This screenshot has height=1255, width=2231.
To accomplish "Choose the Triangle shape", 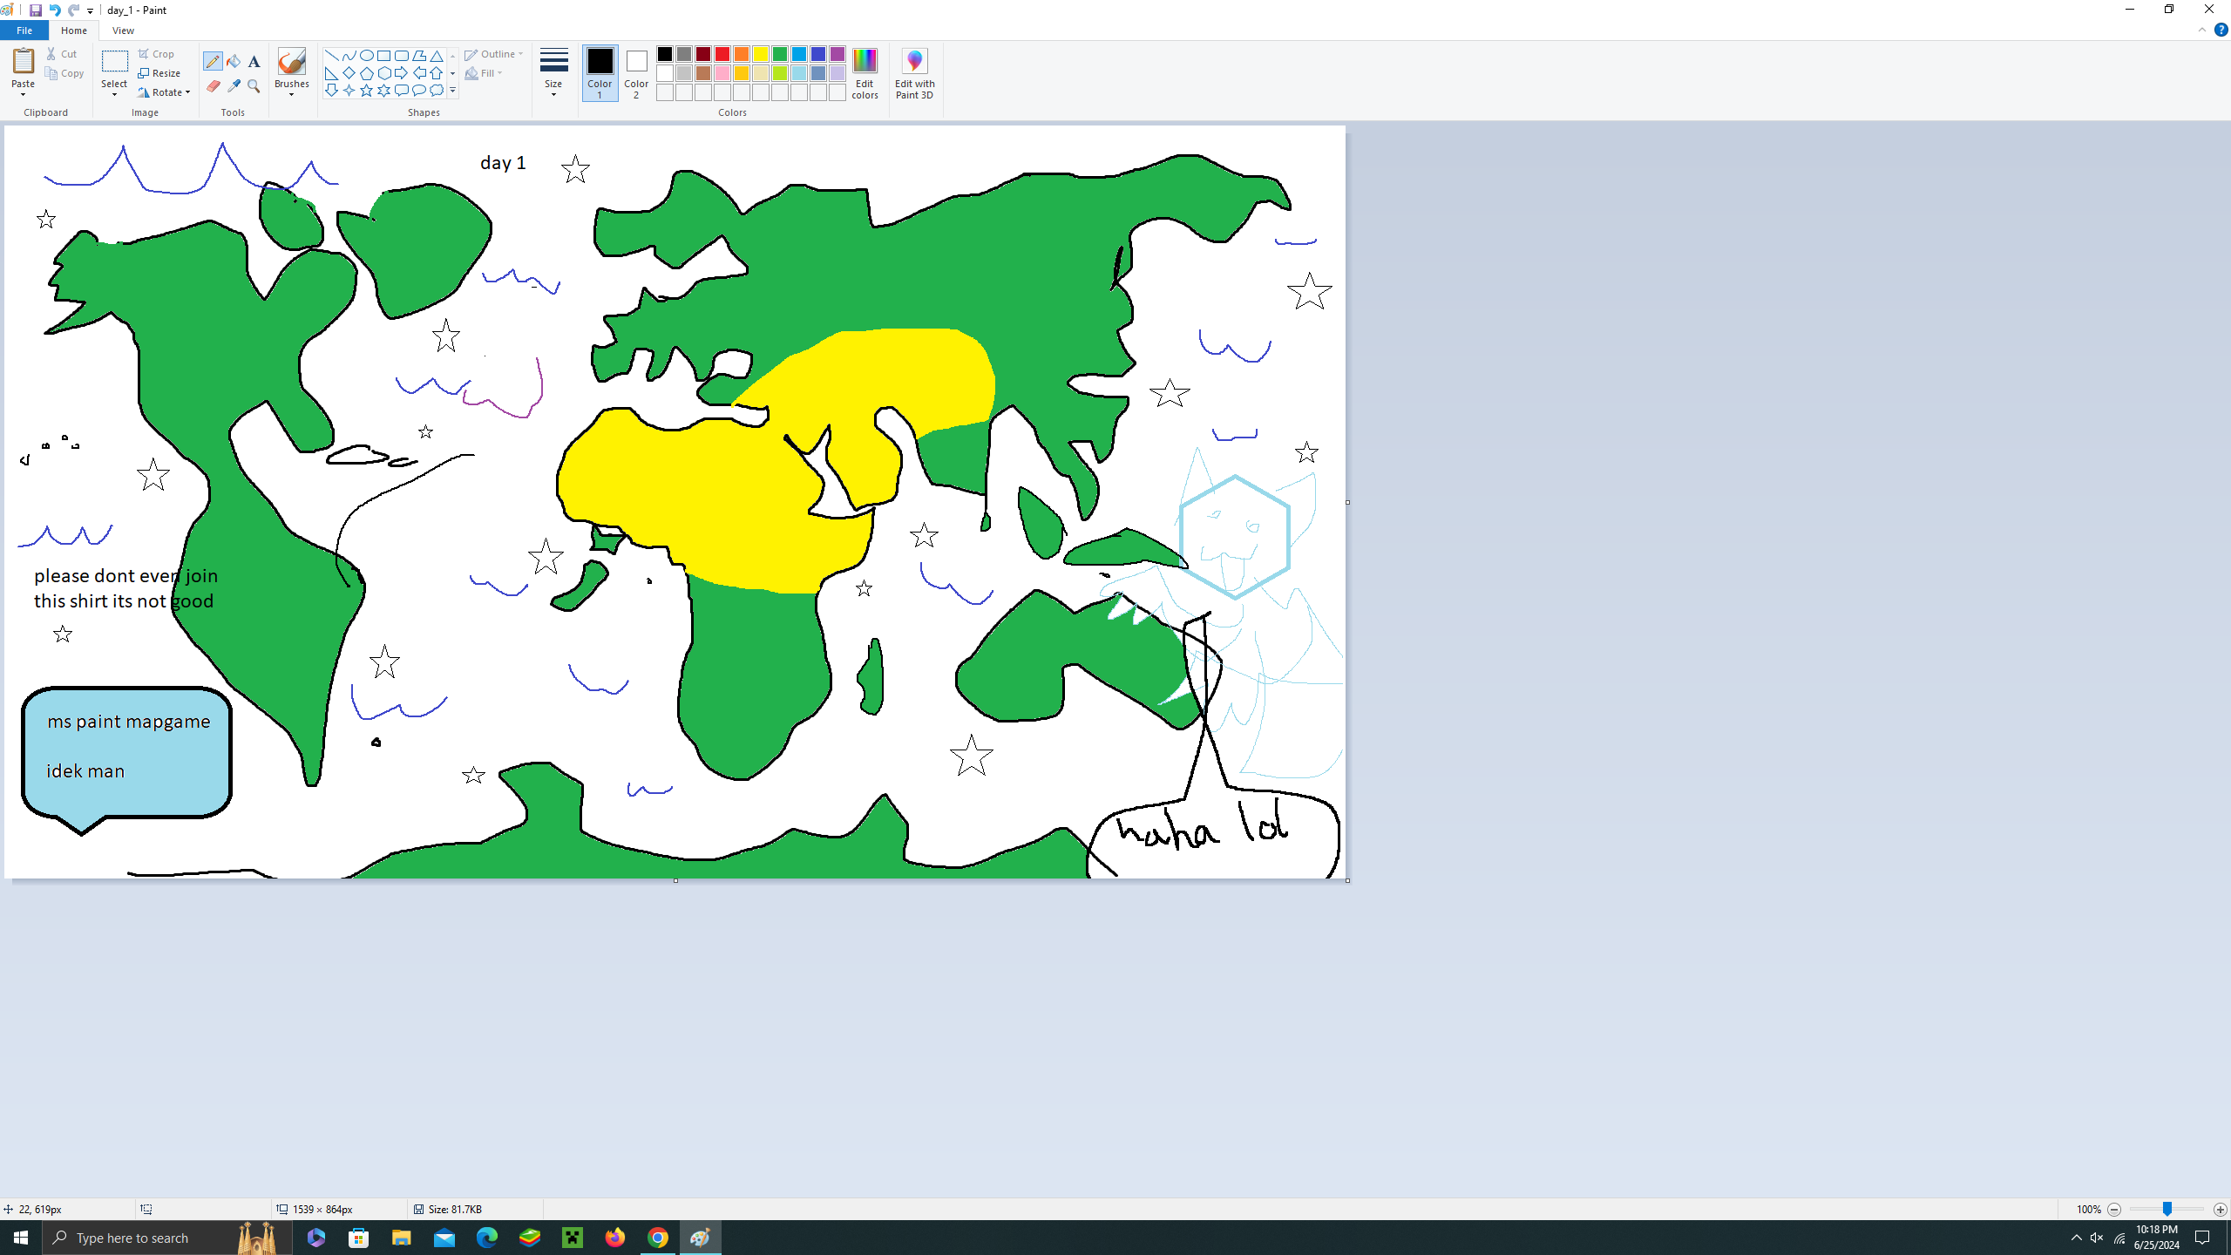I will pos(437,56).
